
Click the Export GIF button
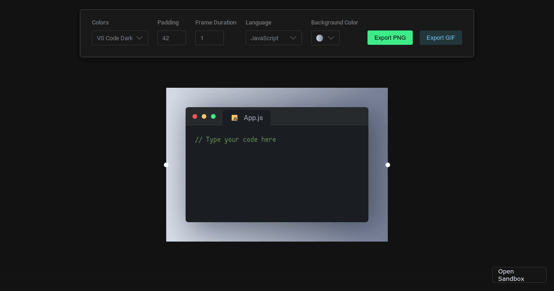pyautogui.click(x=441, y=37)
